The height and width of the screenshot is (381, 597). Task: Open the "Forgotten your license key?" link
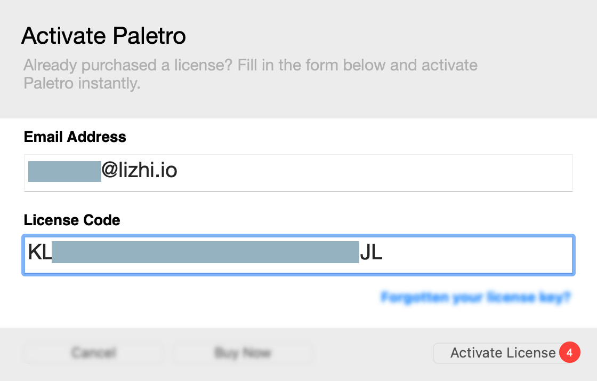475,297
